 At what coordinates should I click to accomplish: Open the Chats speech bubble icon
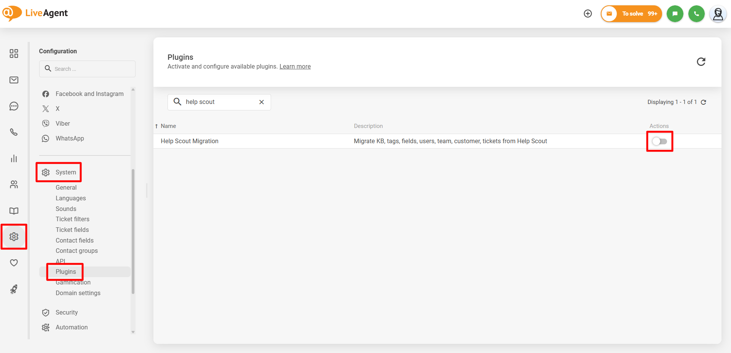[x=14, y=106]
